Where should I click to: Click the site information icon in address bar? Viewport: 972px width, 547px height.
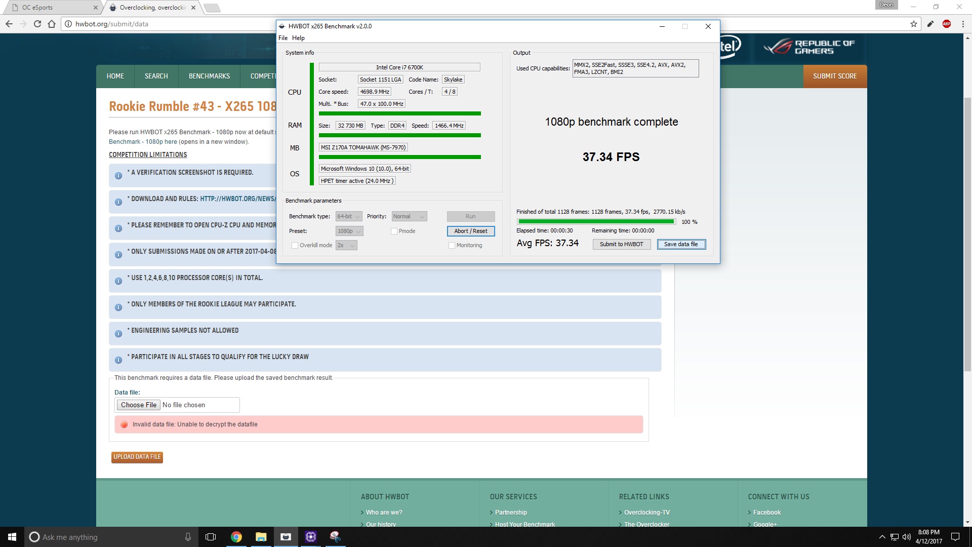pyautogui.click(x=68, y=24)
